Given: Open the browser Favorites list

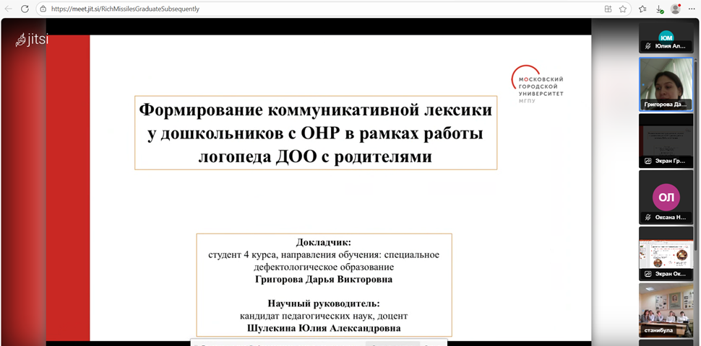Looking at the screenshot, I should click(x=642, y=9).
